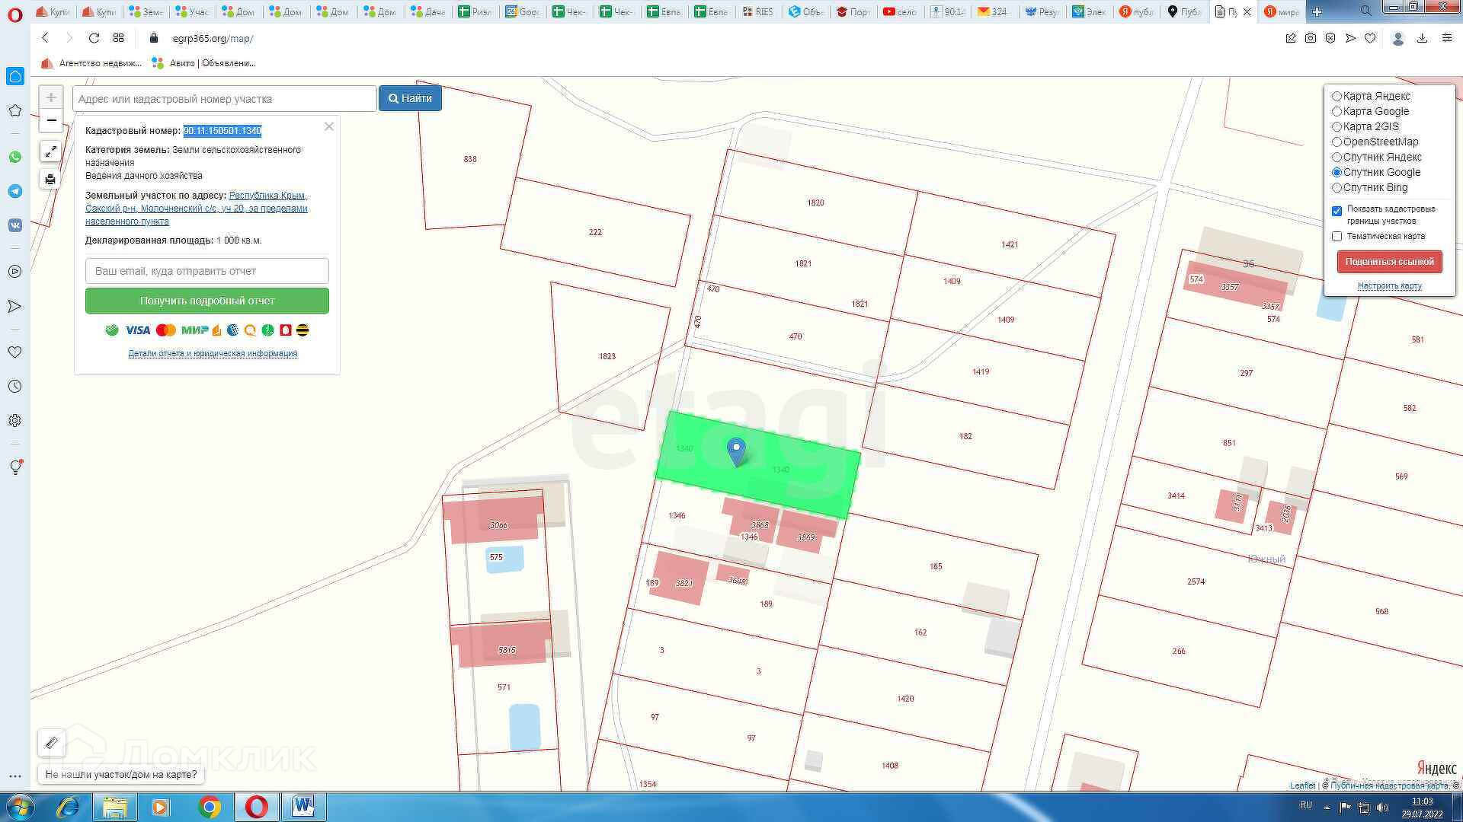This screenshot has height=822, width=1463.
Task: Click the map zoom in plus button
Action: [51, 97]
